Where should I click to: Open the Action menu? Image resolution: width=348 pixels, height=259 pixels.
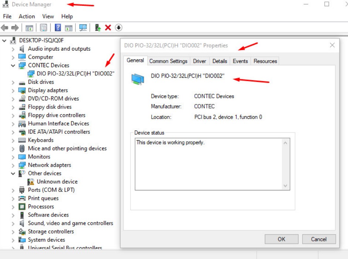[27, 16]
